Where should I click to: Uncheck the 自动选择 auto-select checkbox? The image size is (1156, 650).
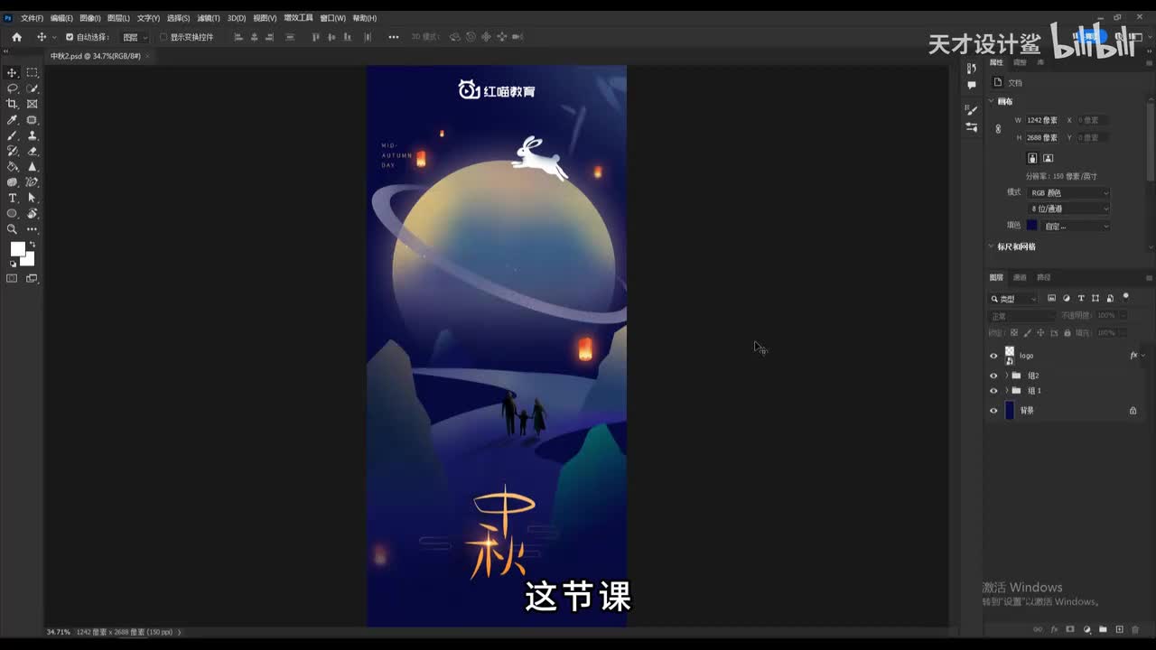coord(70,37)
